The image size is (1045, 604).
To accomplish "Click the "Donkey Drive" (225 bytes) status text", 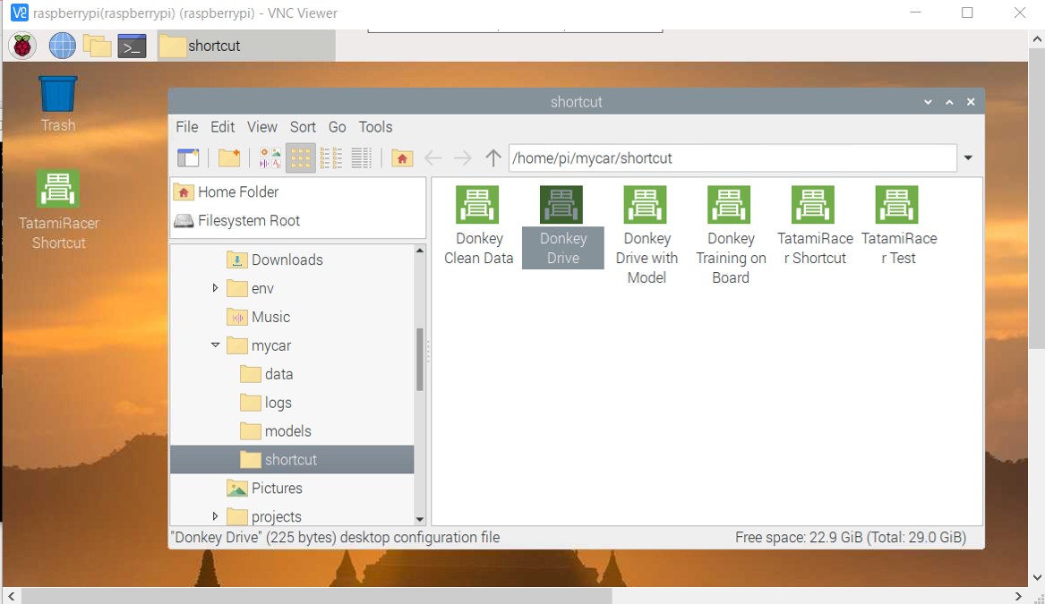I will pyautogui.click(x=335, y=538).
